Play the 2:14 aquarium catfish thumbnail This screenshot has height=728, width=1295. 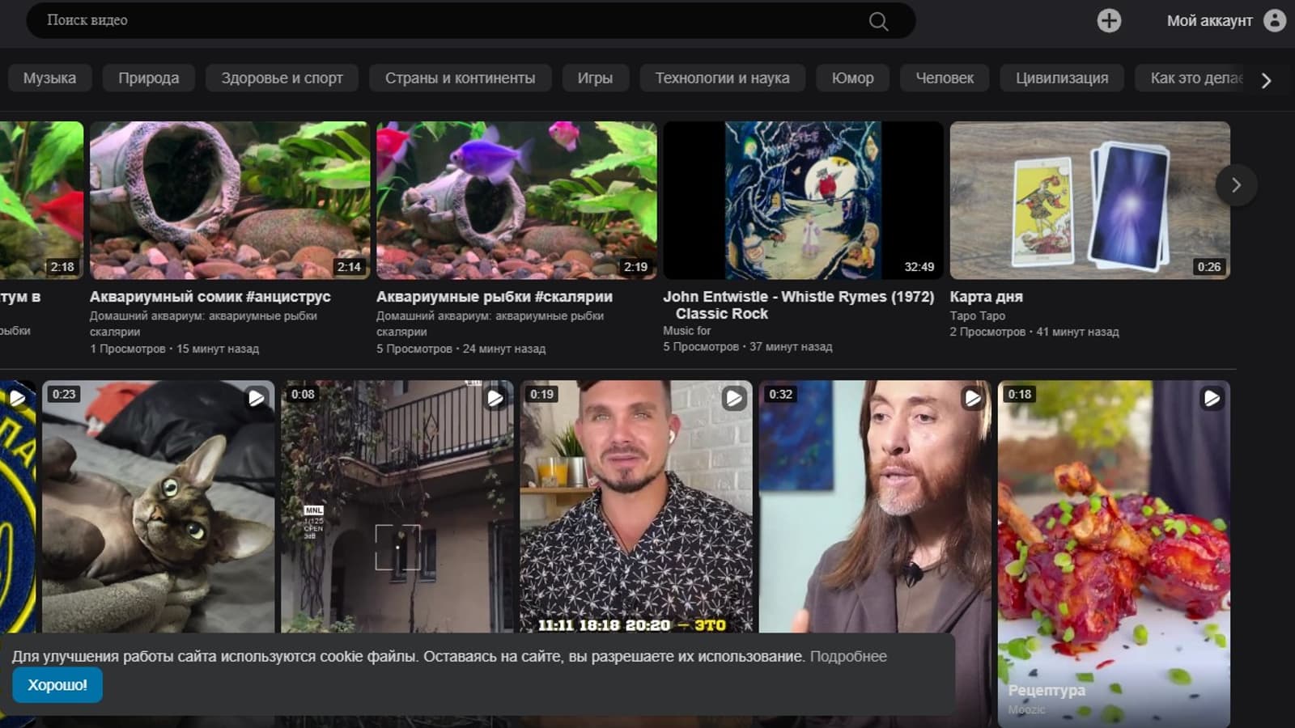[230, 201]
